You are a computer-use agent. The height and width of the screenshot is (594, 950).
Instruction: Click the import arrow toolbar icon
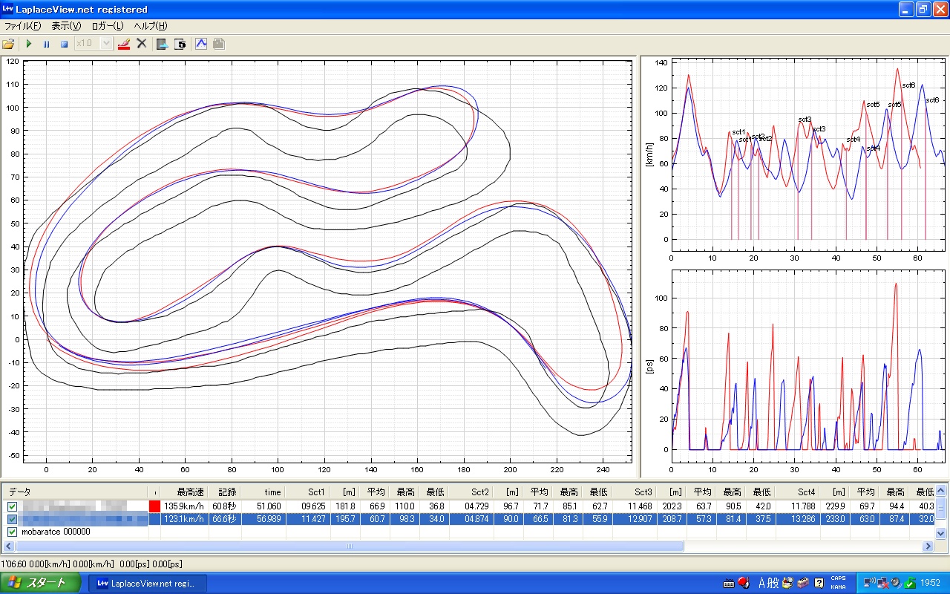162,44
